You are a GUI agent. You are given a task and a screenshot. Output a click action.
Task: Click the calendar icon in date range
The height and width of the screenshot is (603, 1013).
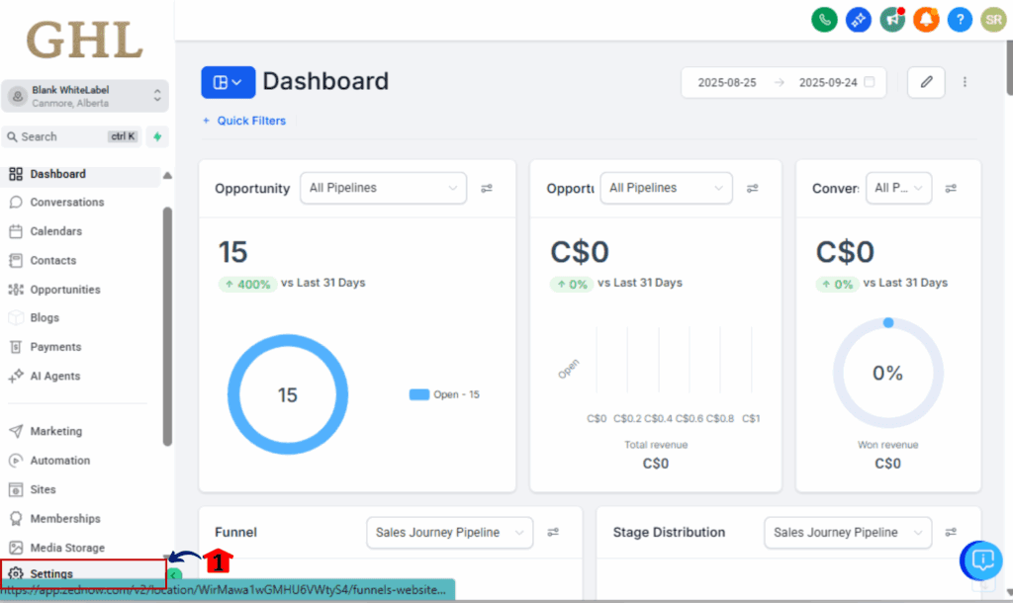(x=870, y=82)
